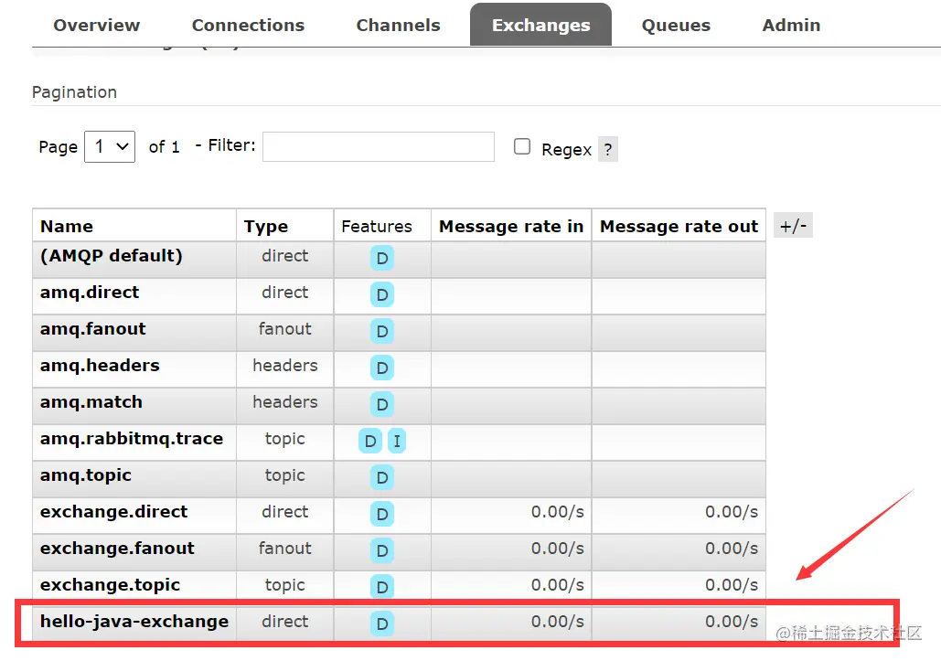
Task: Open the amq.fanout exchange link
Action: click(93, 329)
